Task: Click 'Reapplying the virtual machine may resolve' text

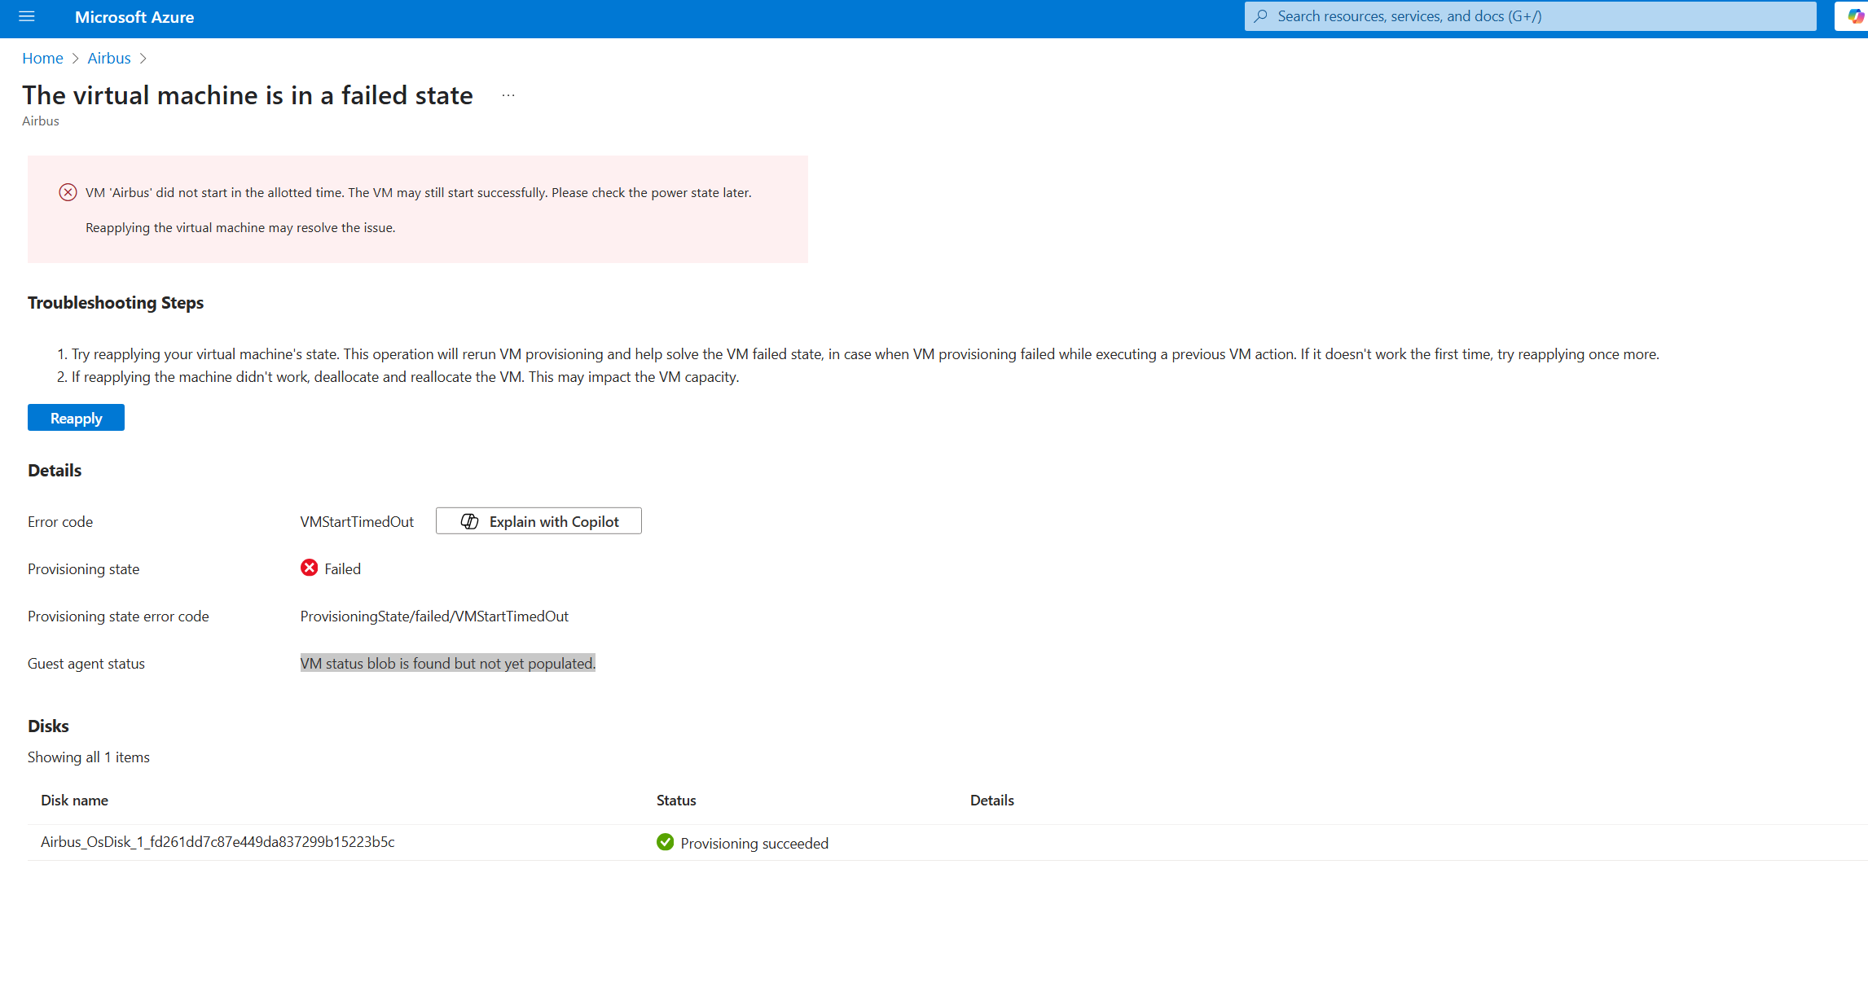Action: [240, 227]
